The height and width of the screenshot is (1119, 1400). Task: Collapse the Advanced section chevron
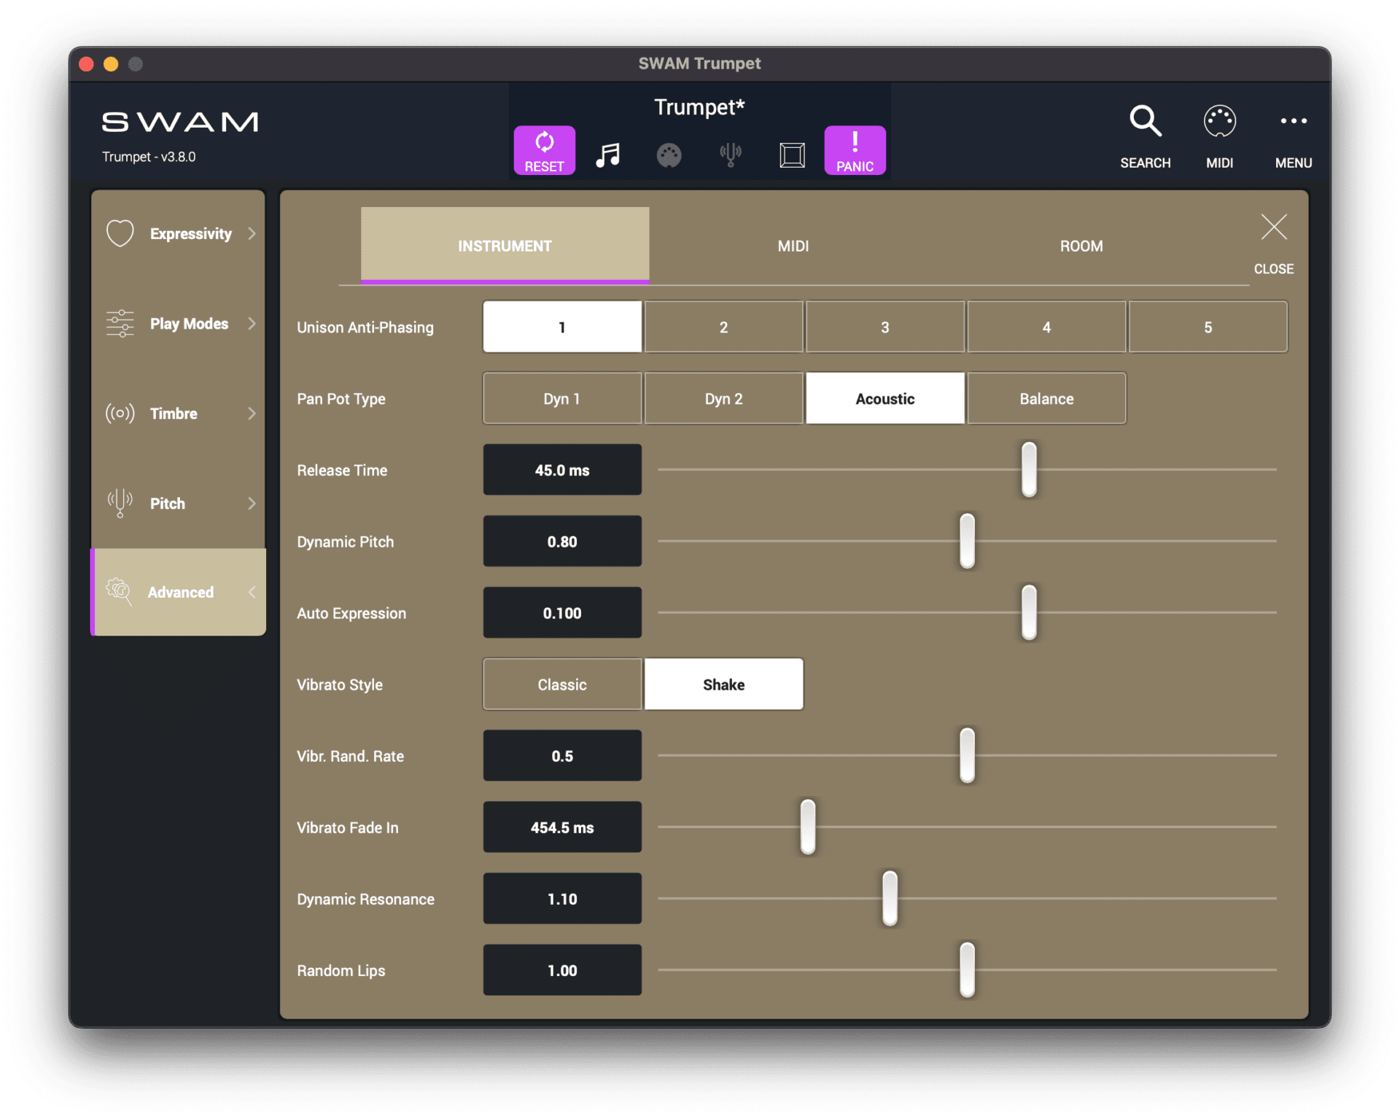(252, 592)
